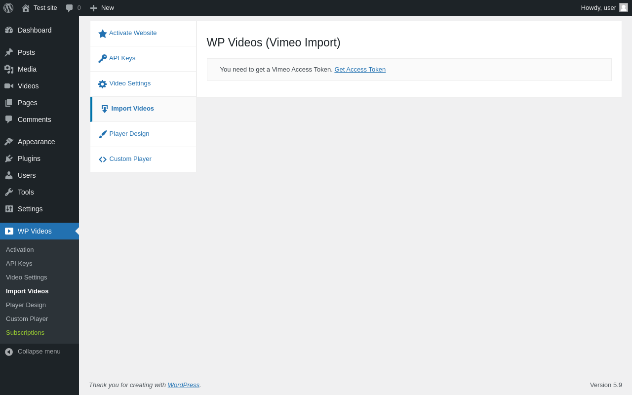The image size is (632, 395).
Task: Open the New content menu label
Action: [108, 8]
